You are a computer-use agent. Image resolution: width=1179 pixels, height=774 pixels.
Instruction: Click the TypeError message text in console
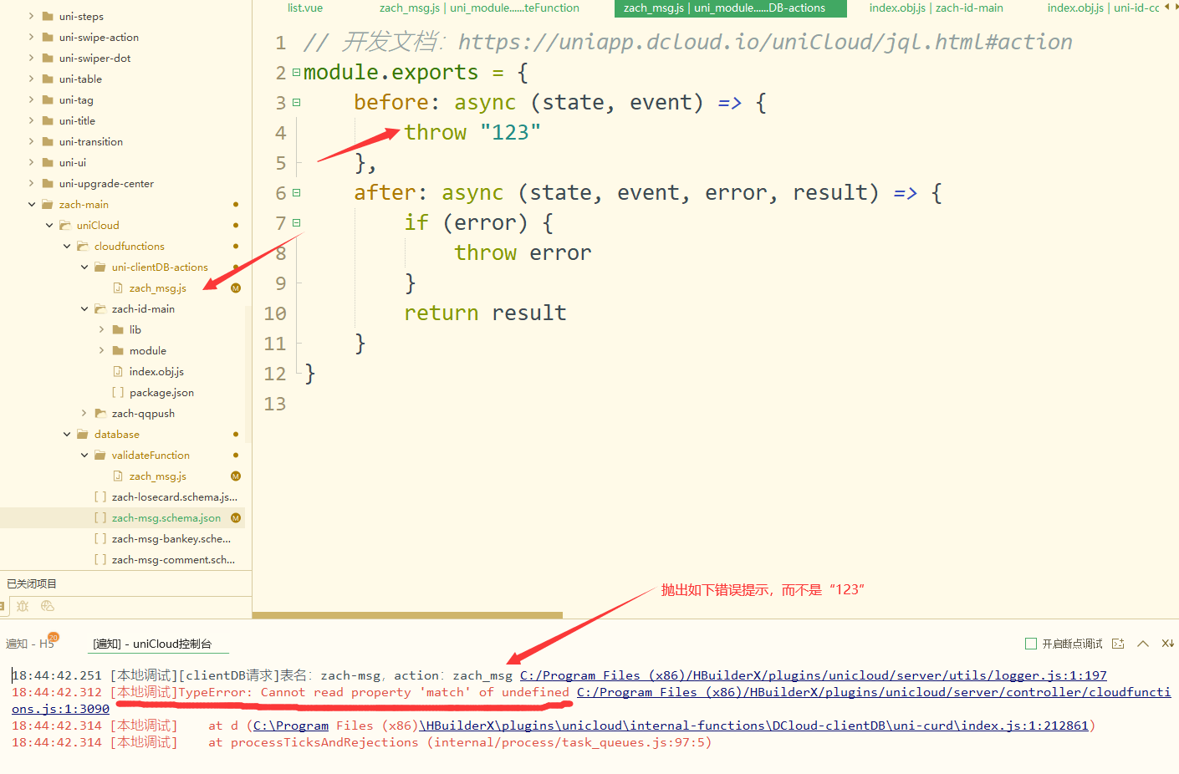374,692
